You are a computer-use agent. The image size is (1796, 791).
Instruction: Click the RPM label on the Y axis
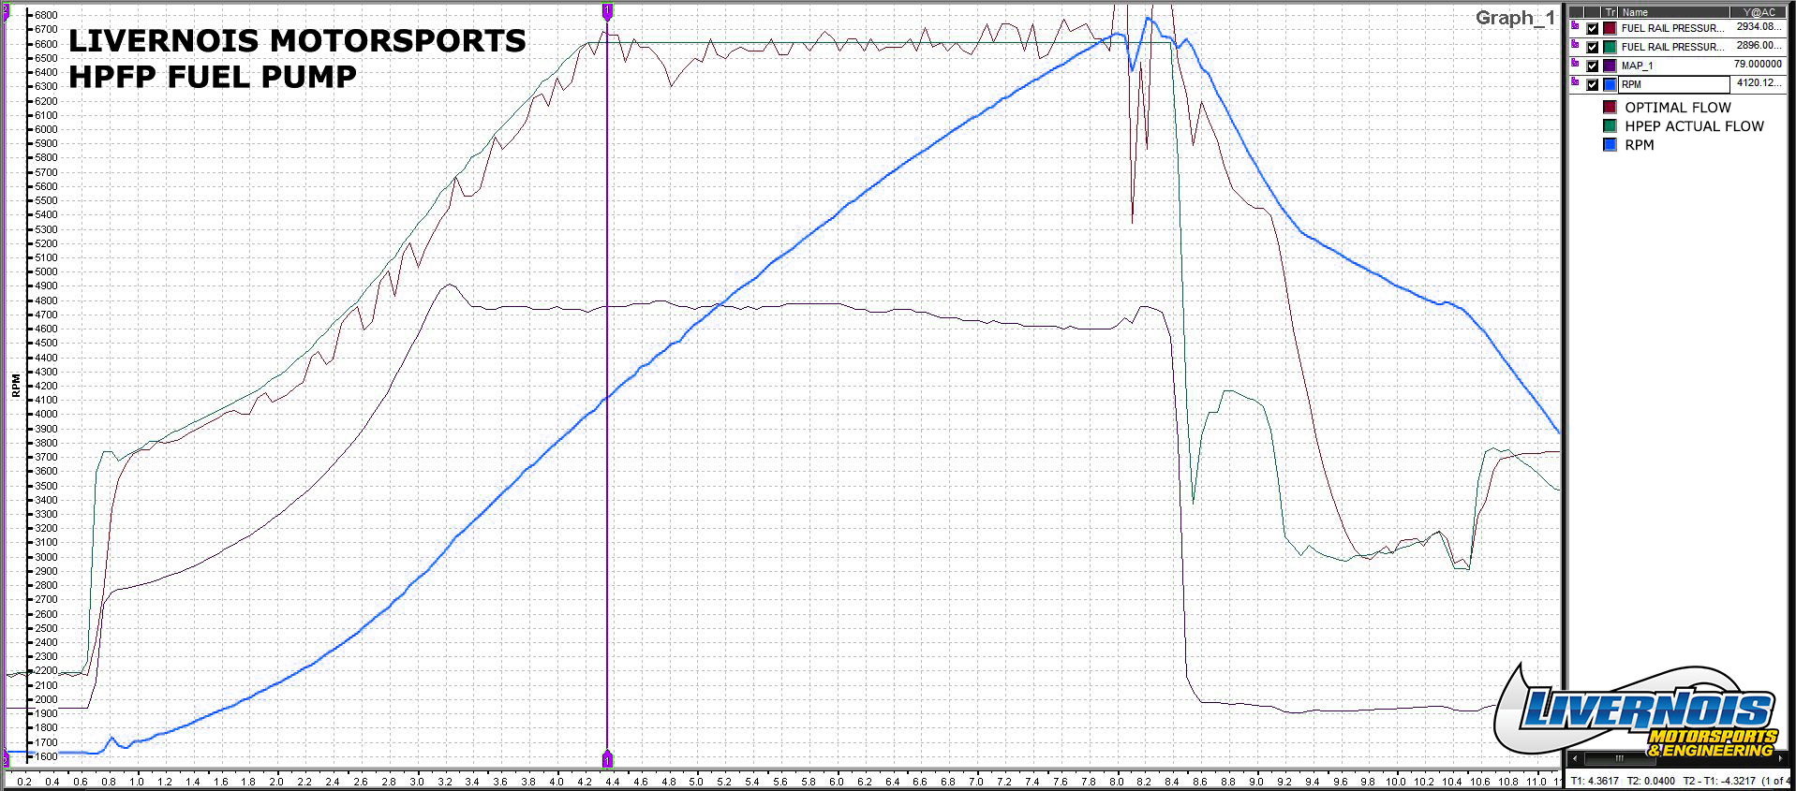pyautogui.click(x=16, y=386)
